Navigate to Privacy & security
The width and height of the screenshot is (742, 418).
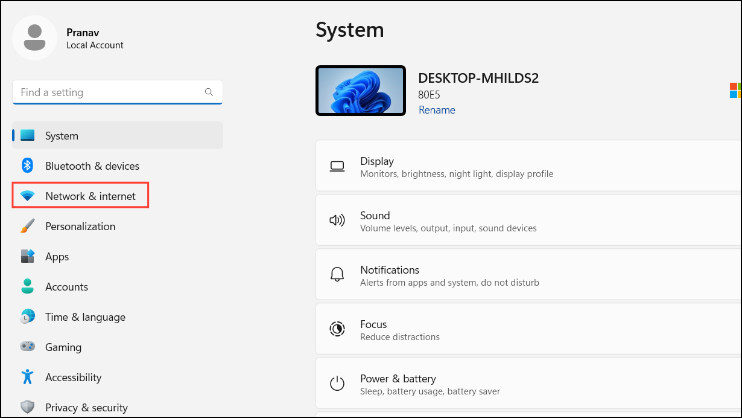pyautogui.click(x=118, y=407)
